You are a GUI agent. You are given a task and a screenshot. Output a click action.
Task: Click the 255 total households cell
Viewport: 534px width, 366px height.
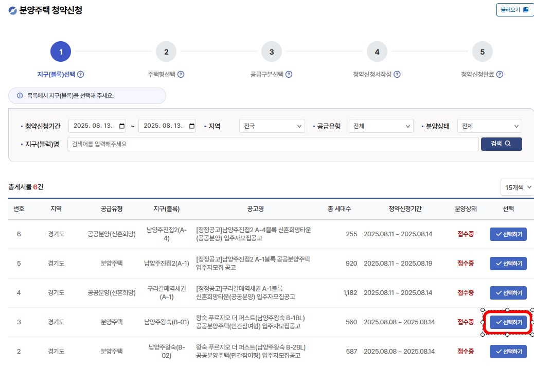coord(351,234)
